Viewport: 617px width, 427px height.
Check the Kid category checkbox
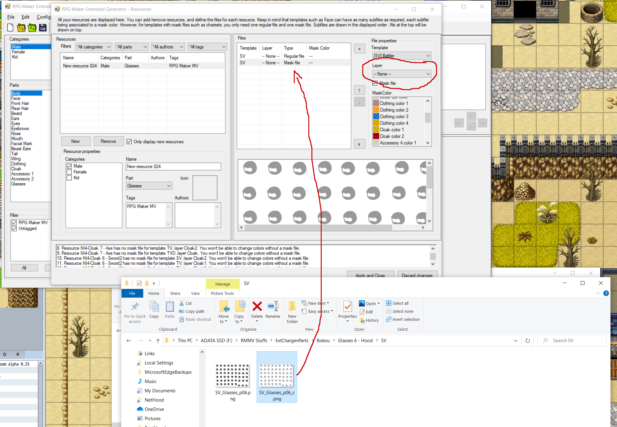pos(69,178)
